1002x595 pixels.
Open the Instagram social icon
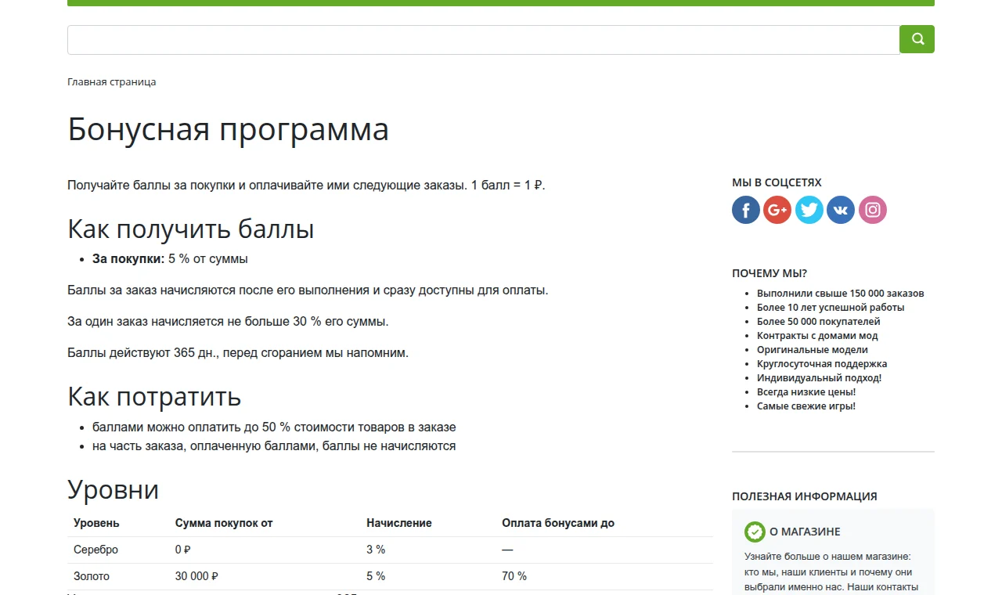click(x=873, y=210)
